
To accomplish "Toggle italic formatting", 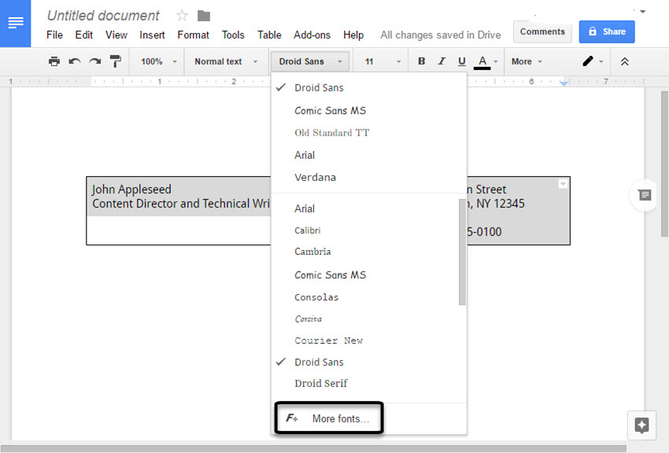I will [x=442, y=61].
